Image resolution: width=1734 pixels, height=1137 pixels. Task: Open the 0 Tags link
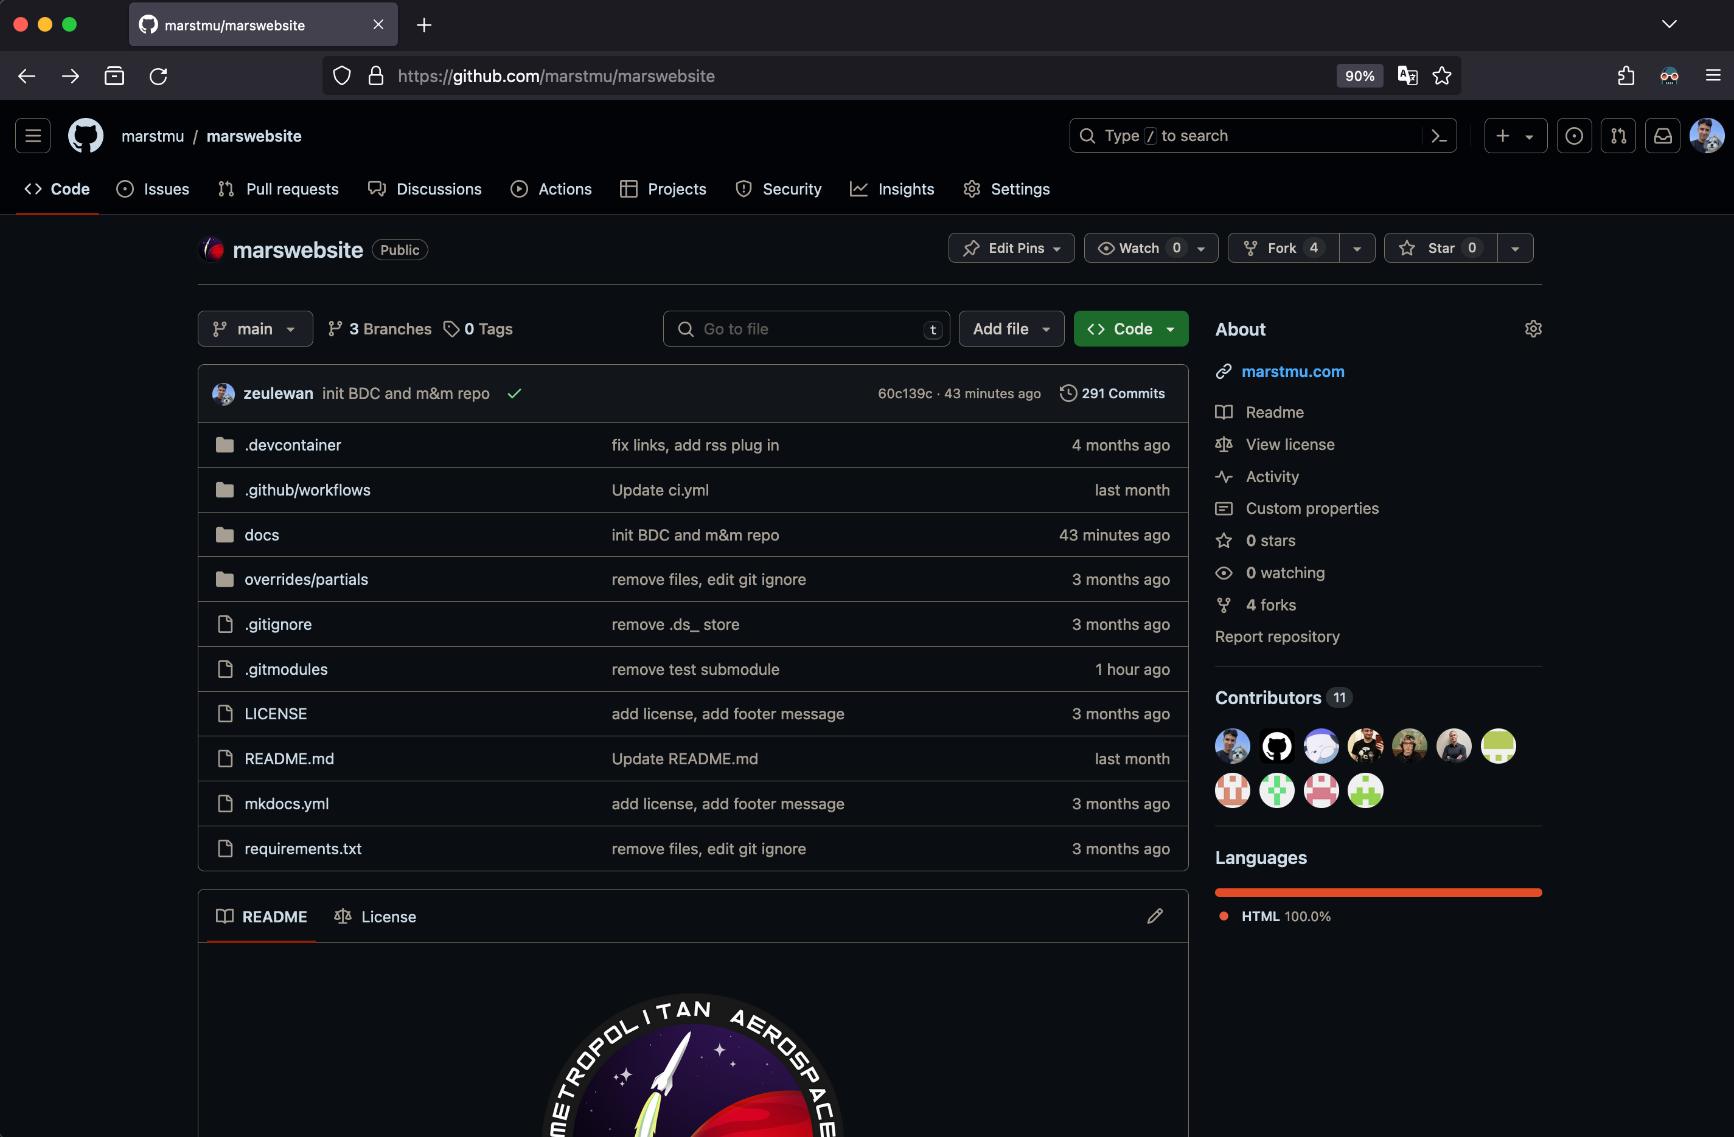[478, 329]
